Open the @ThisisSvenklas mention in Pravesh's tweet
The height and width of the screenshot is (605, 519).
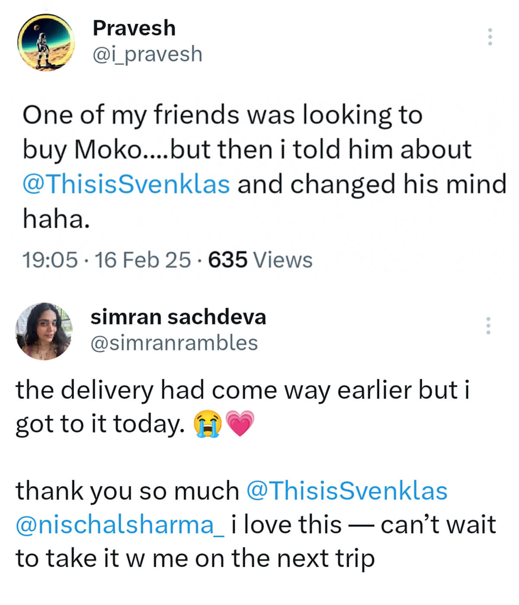point(126,184)
